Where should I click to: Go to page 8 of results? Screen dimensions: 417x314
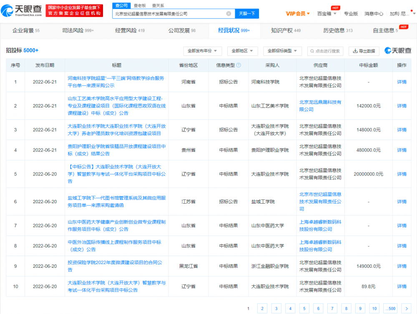pyautogui.click(x=346, y=309)
